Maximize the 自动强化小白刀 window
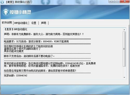Image resolution: width=130 pixels, height=95 pixels. coord(117,1)
